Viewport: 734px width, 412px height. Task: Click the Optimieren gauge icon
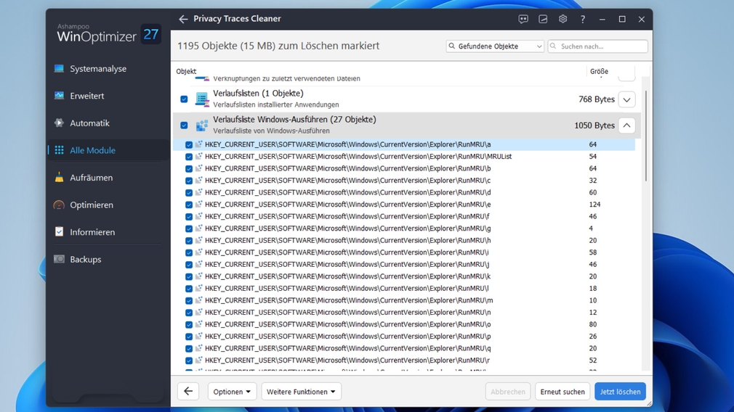point(59,205)
